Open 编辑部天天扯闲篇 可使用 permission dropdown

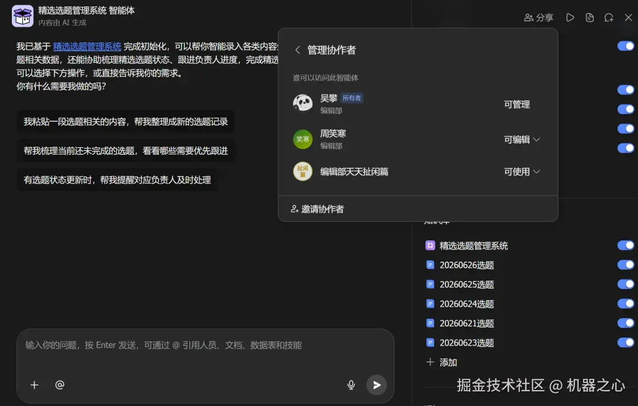[522, 172]
